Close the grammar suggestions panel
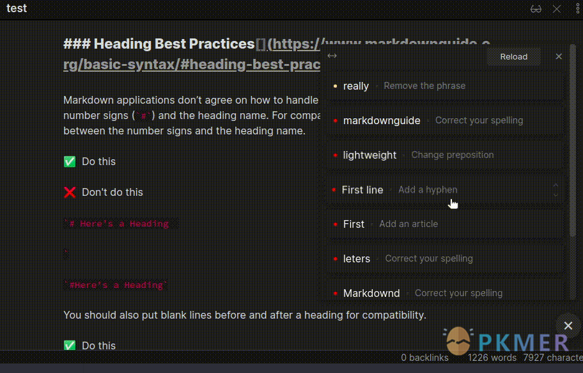 coord(559,56)
